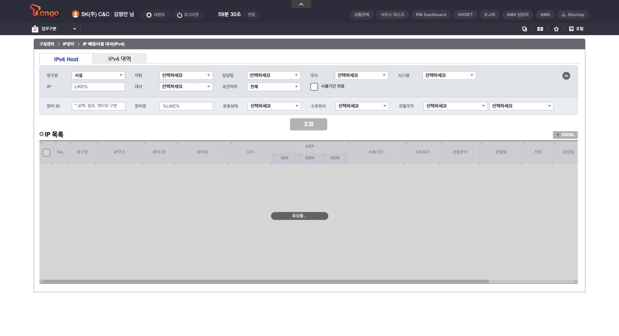The width and height of the screenshot is (619, 336).
Task: Open 소유회사 dropdown
Action: [x=362, y=106]
